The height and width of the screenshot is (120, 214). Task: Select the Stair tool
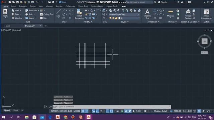pos(29,14)
